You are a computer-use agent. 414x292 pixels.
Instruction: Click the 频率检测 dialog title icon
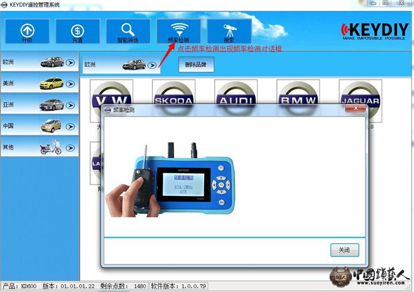pos(108,110)
